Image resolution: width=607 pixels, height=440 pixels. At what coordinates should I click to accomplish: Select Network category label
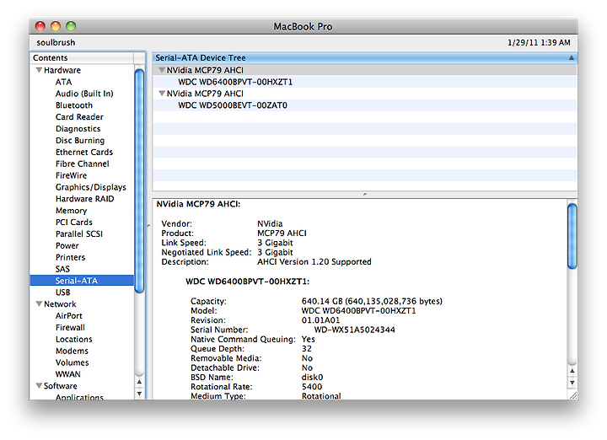(x=60, y=303)
